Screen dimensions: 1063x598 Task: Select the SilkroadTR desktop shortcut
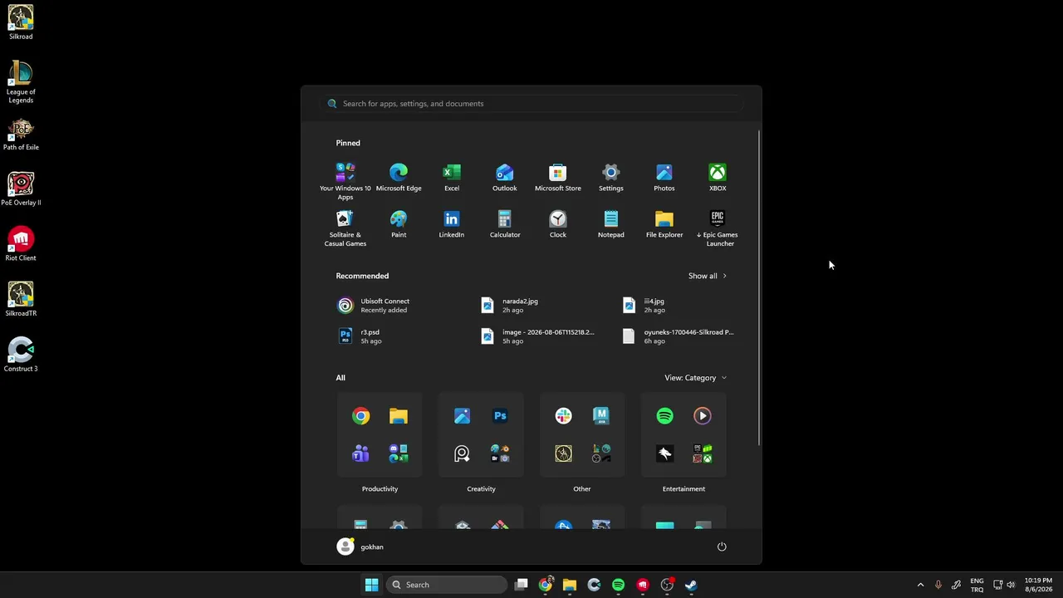[21, 300]
